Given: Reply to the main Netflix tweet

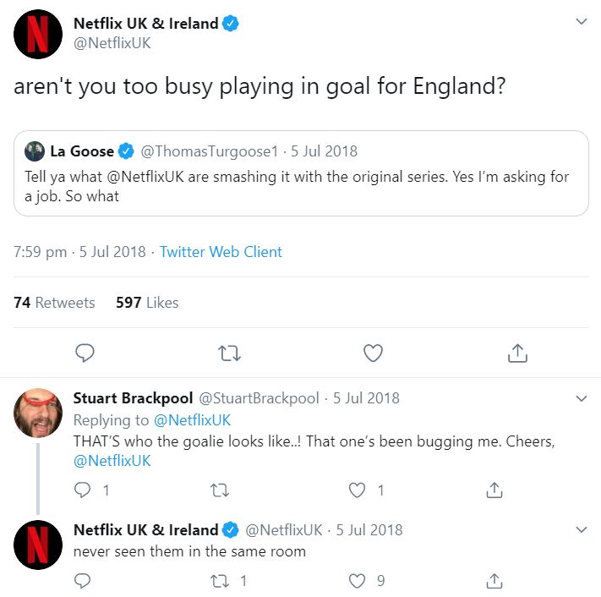Looking at the screenshot, I should pos(85,352).
